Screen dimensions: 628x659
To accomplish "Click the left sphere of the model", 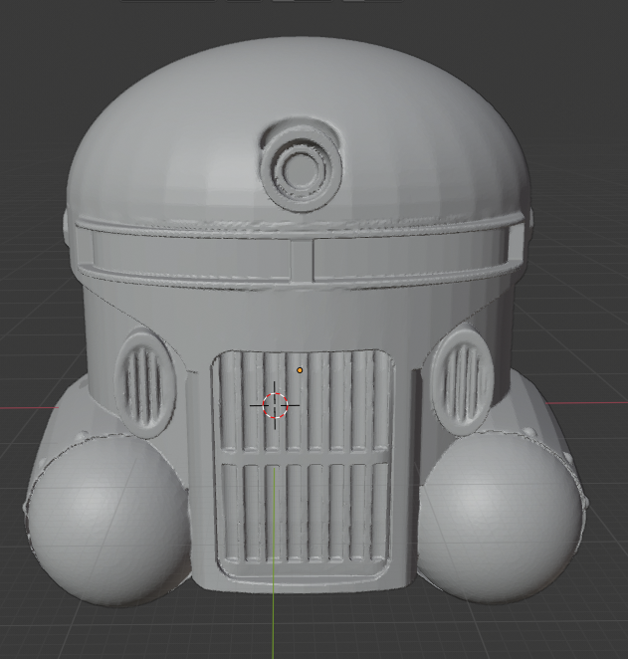I will click(108, 520).
